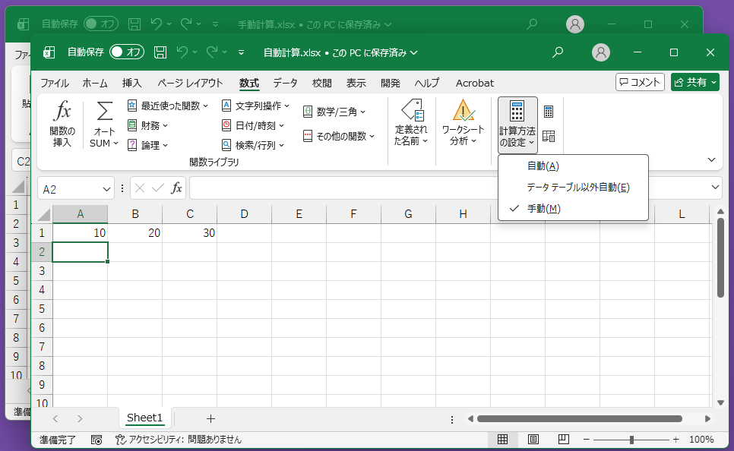Click the zoom slider handle
This screenshot has width=734, height=451.
(x=631, y=440)
